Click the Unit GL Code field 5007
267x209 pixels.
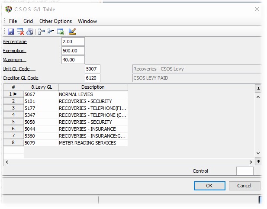[x=93, y=69]
